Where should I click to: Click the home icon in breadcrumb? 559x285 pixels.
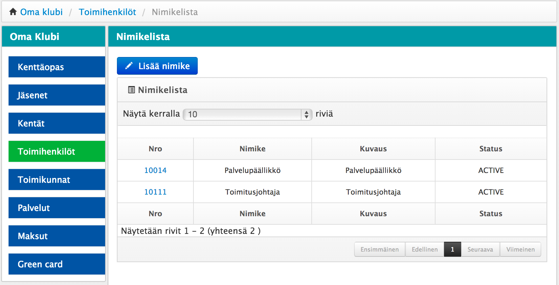pyautogui.click(x=13, y=12)
